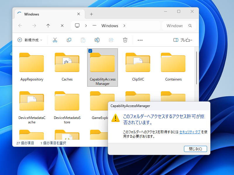Viewport: 234px width, 175px height.
Task: Click the search magnifier icon
Action: pyautogui.click(x=190, y=26)
